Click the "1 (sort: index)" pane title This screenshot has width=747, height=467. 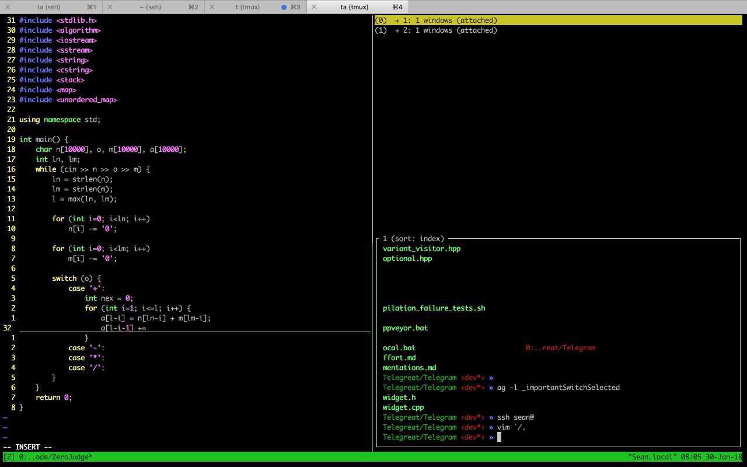[413, 239]
